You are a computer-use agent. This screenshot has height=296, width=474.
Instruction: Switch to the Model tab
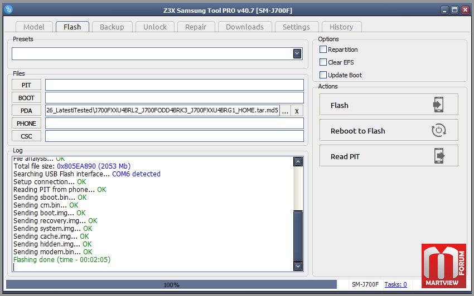click(34, 27)
